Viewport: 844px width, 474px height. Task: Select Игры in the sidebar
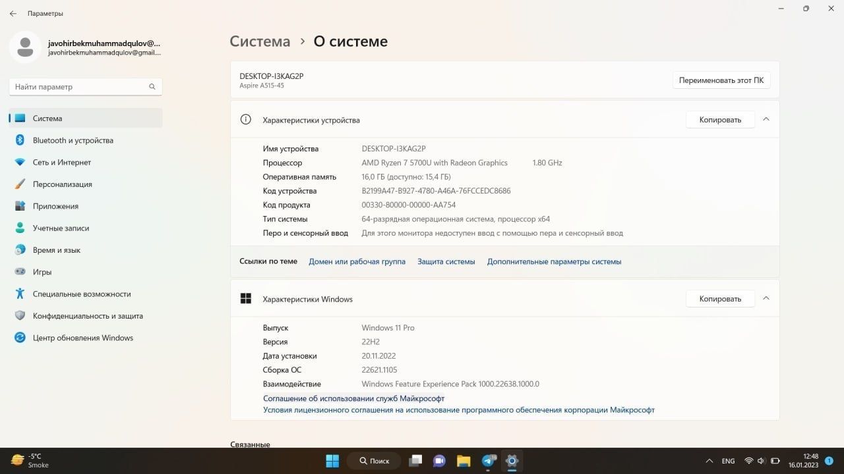(x=86, y=272)
